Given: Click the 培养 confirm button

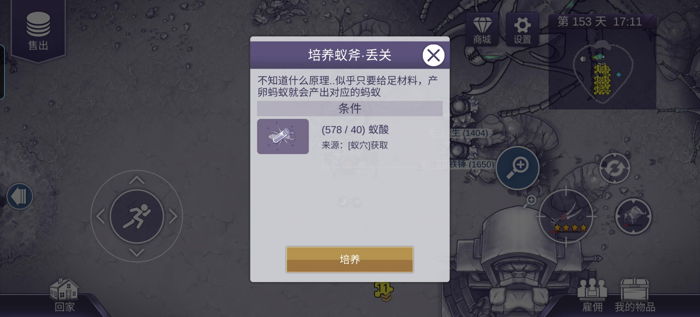Looking at the screenshot, I should tap(350, 260).
